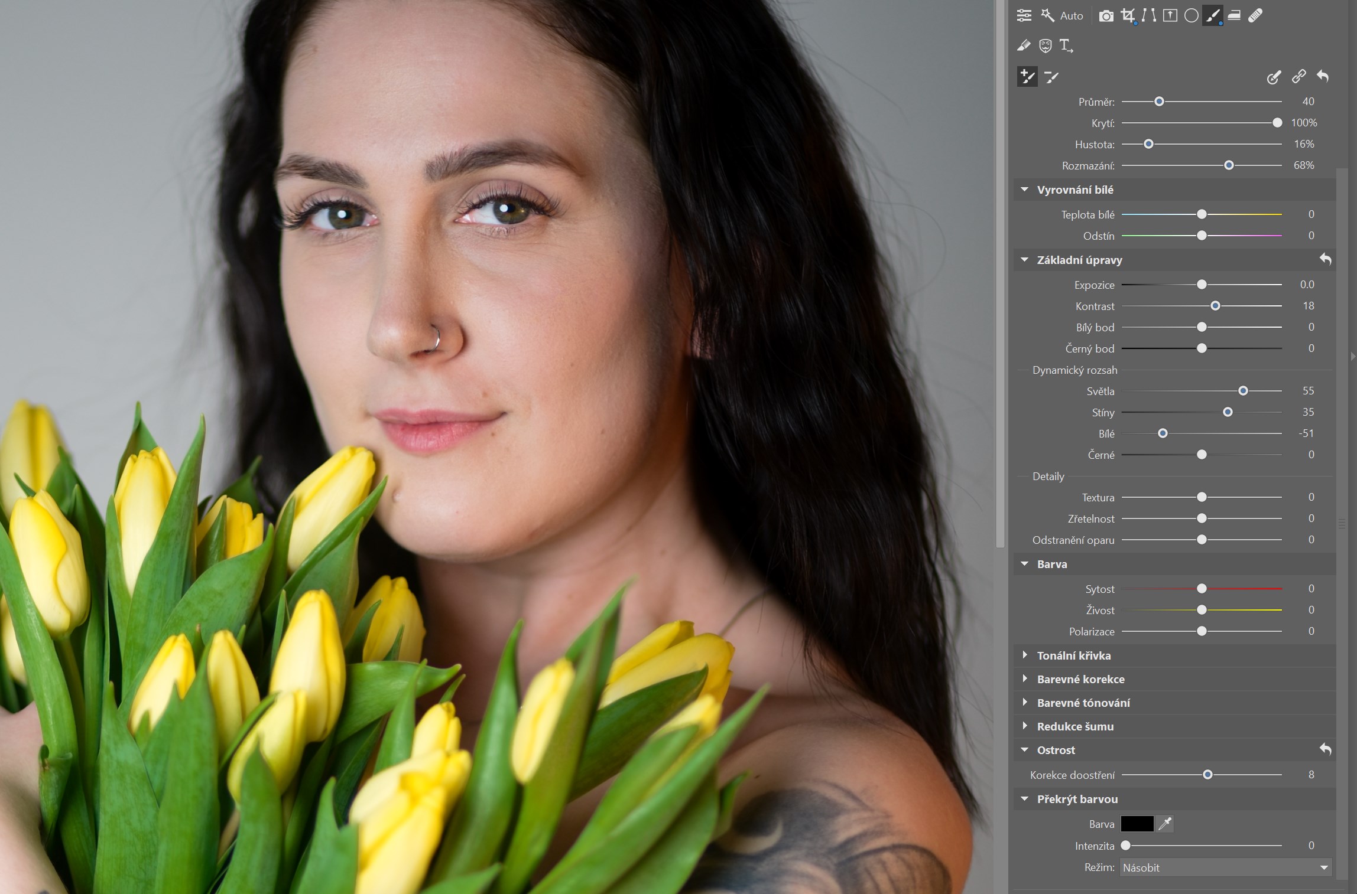
Task: Click the camera icon in the toolbar
Action: 1106,16
